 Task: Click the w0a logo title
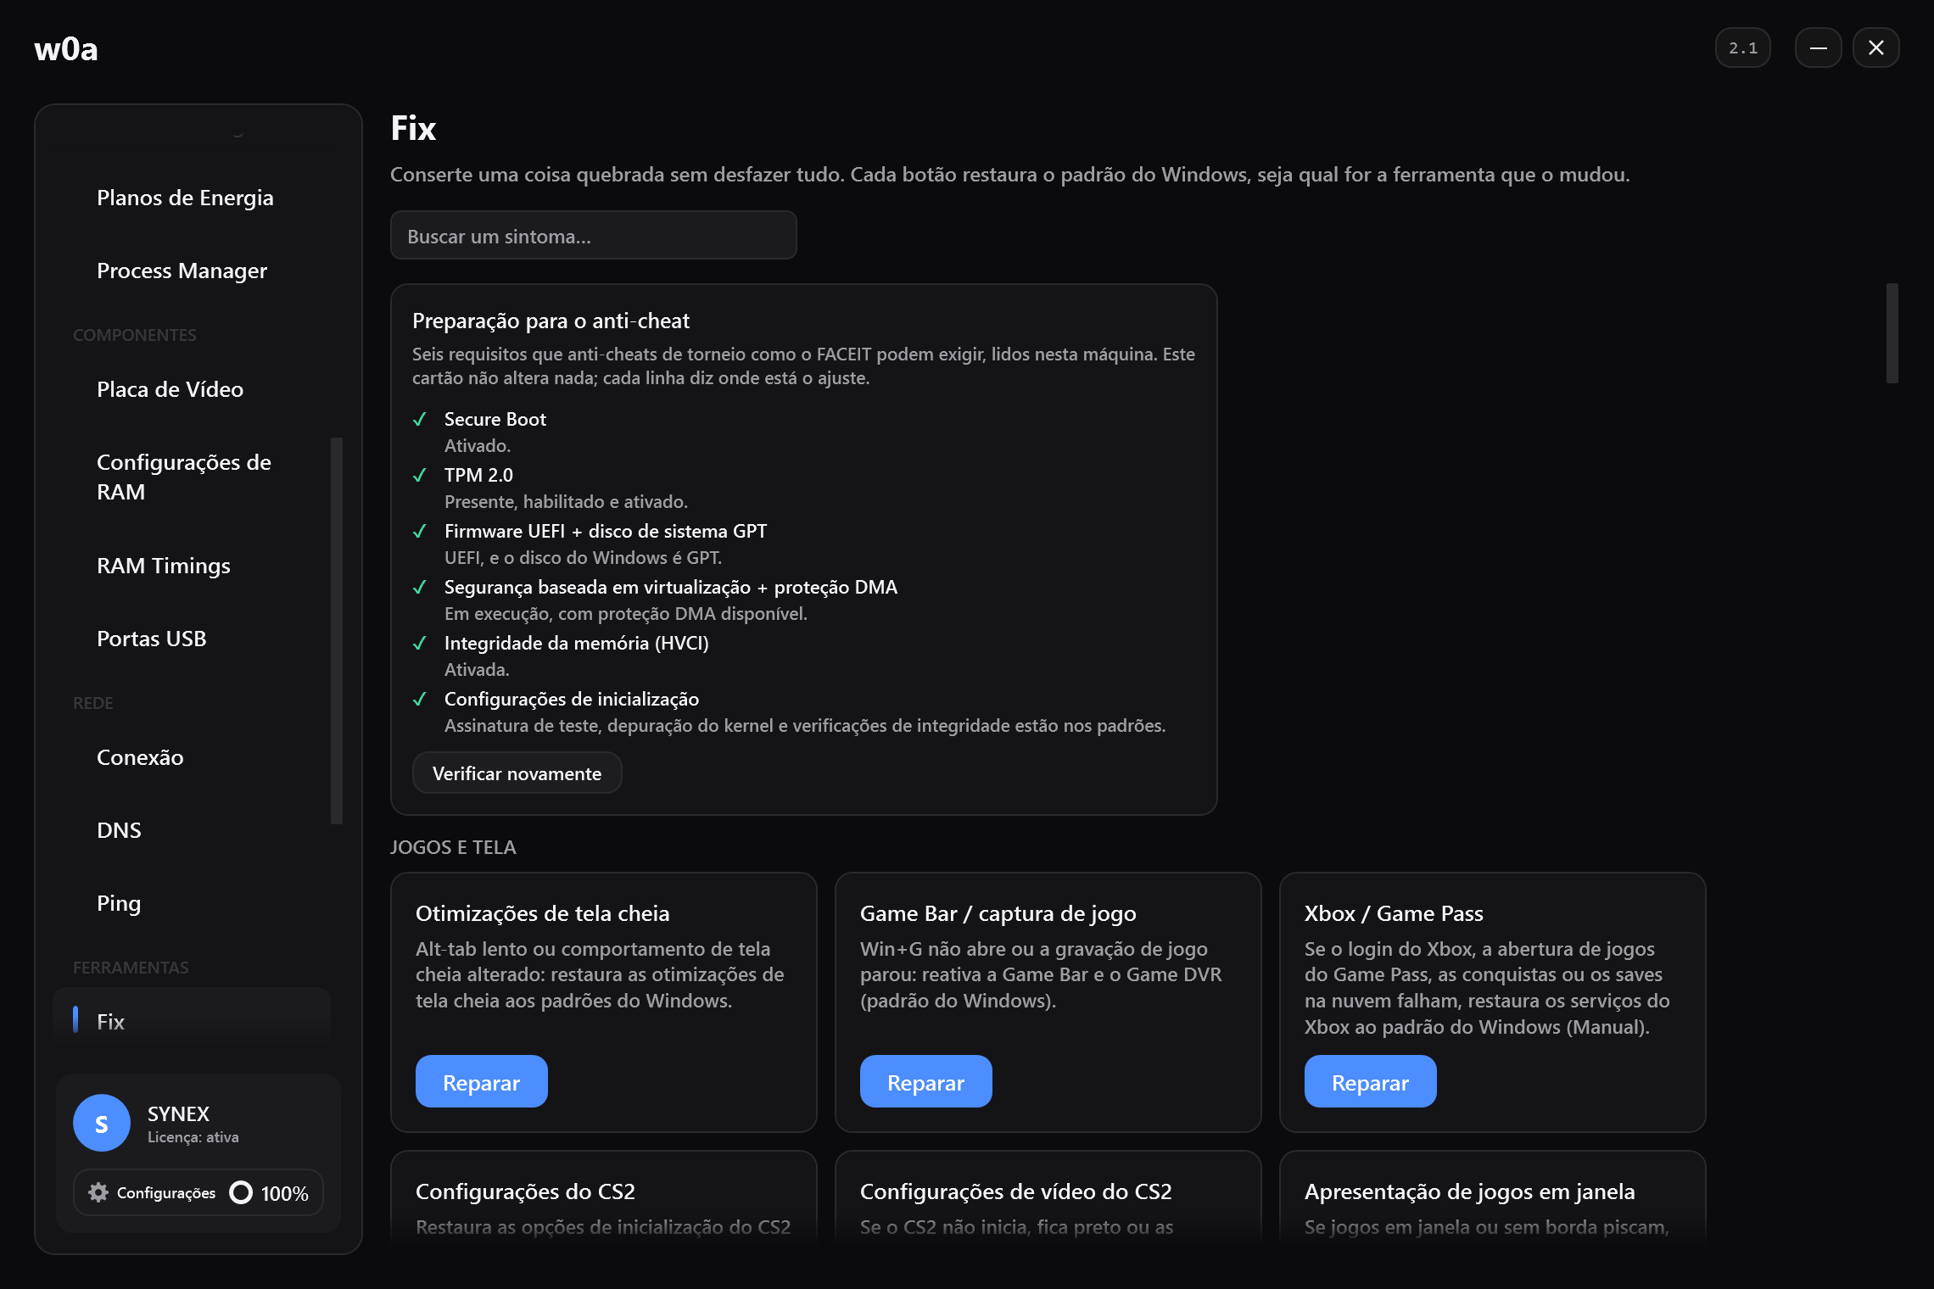tap(66, 49)
